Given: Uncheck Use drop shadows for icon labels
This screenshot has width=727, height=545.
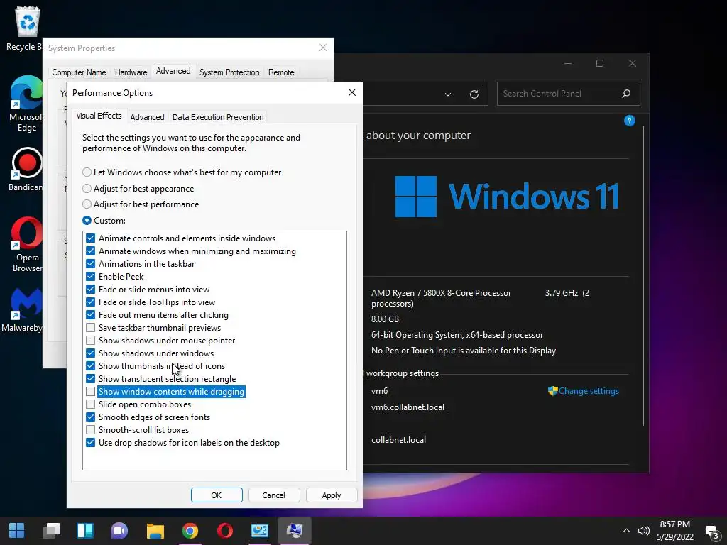Looking at the screenshot, I should (x=90, y=443).
